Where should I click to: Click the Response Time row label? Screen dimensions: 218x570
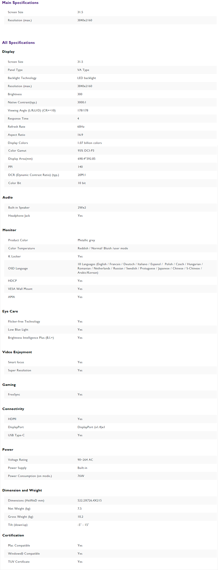click(x=18, y=119)
